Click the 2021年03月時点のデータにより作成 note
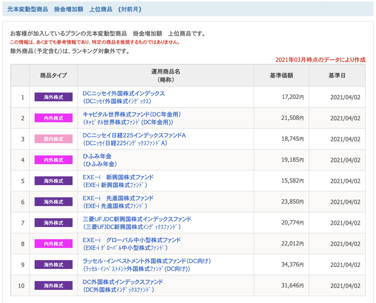Viewport: 376px width, 303px height. (320, 60)
